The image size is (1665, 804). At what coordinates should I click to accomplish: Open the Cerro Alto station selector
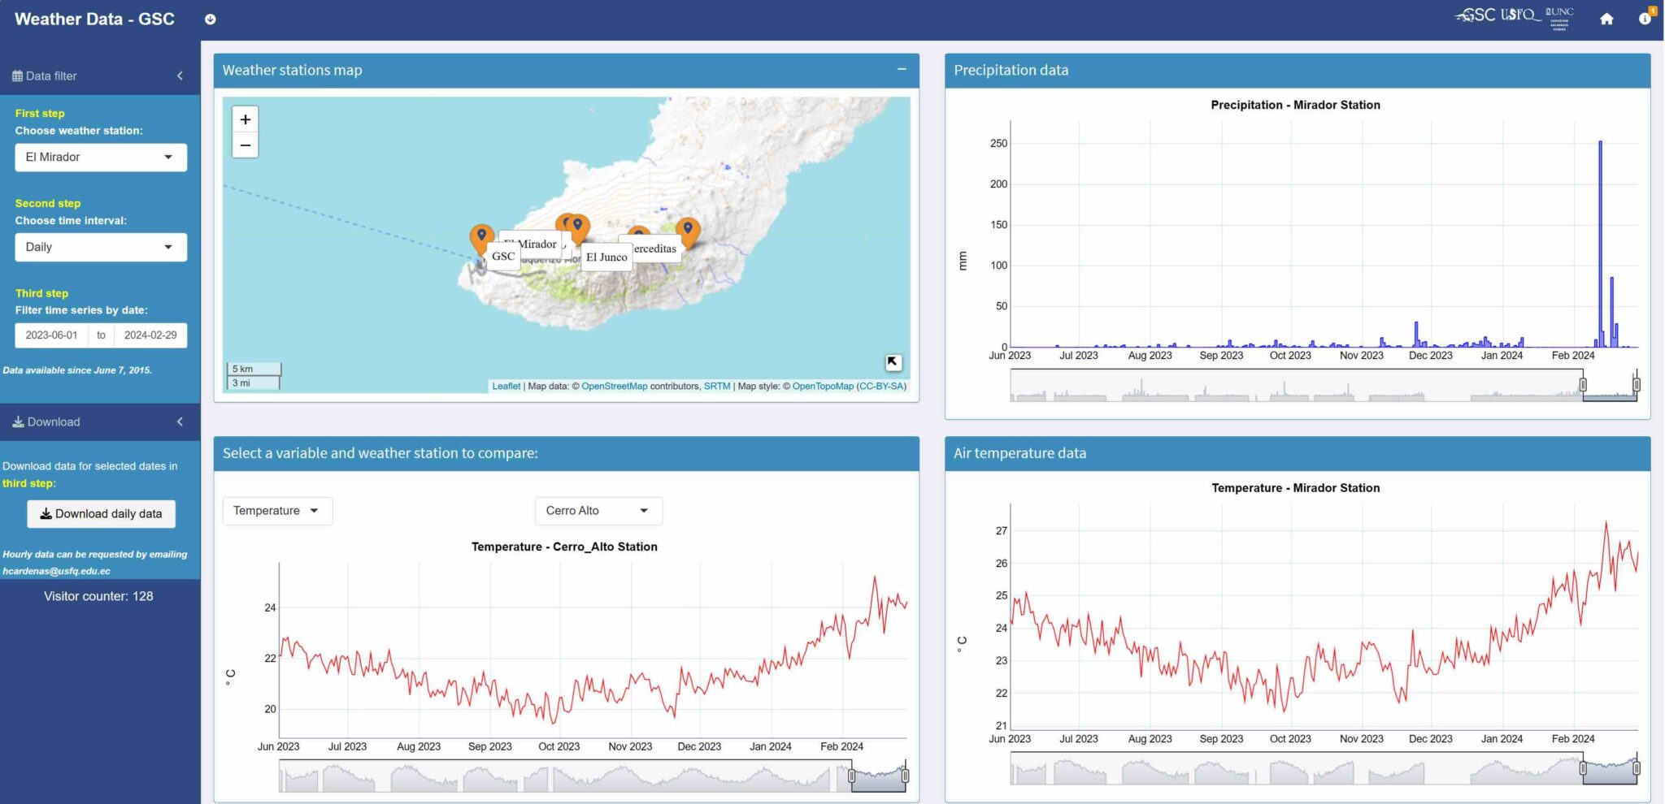[598, 510]
